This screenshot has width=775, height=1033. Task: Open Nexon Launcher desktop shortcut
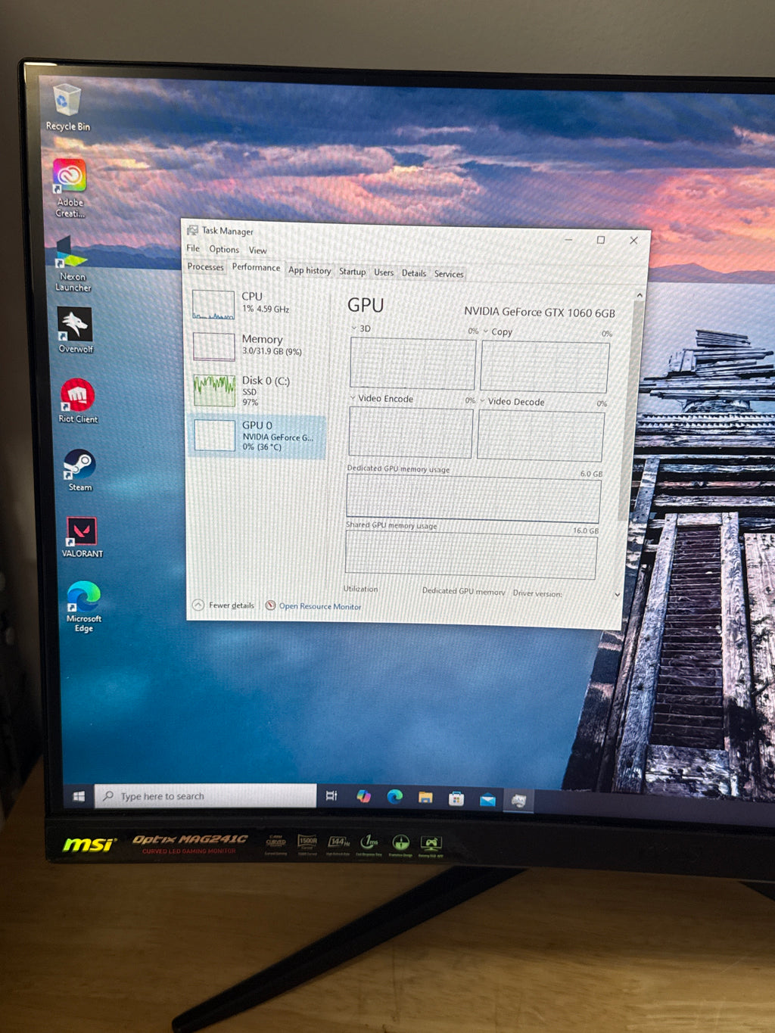point(73,263)
